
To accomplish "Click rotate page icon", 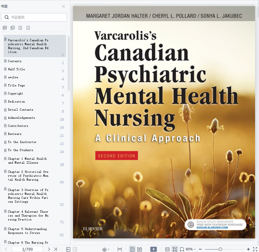I will tap(182, 249).
